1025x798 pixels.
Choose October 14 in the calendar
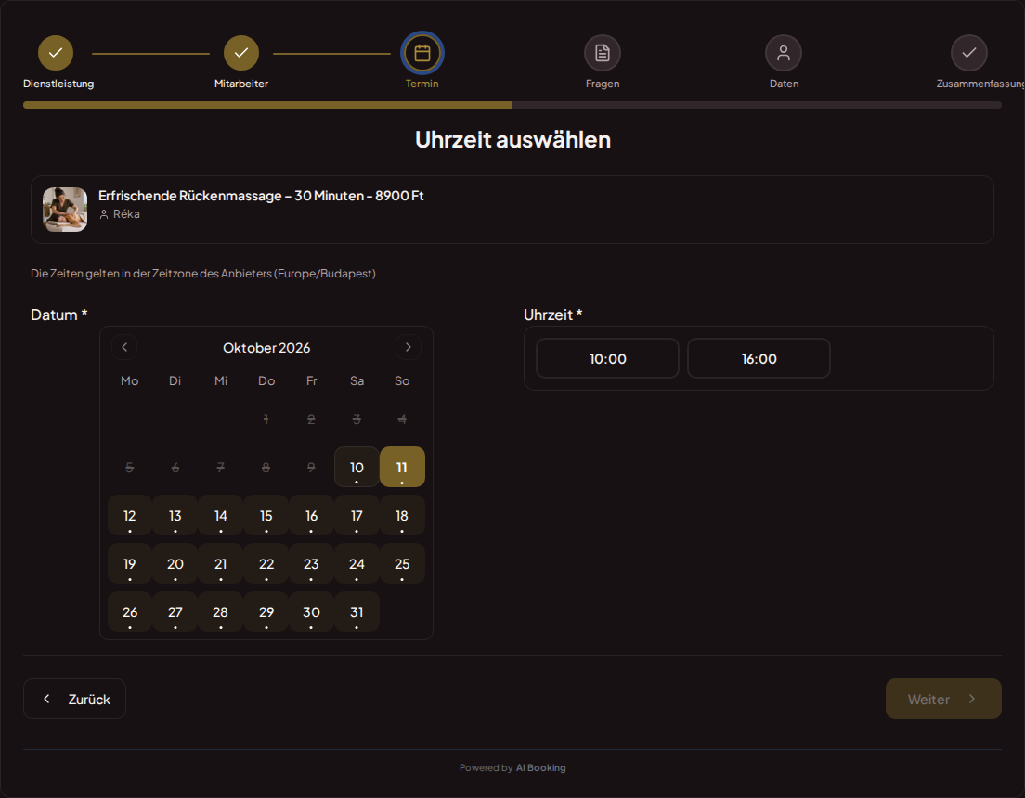pyautogui.click(x=220, y=515)
